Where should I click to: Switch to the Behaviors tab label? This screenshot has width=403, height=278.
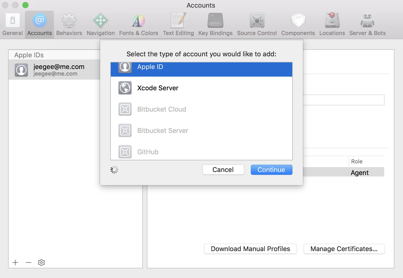[x=69, y=33]
